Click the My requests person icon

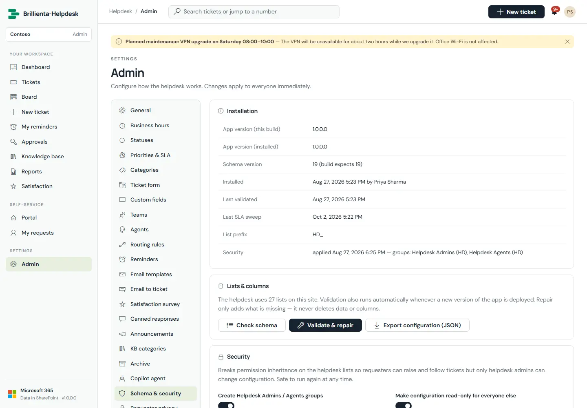pos(13,233)
